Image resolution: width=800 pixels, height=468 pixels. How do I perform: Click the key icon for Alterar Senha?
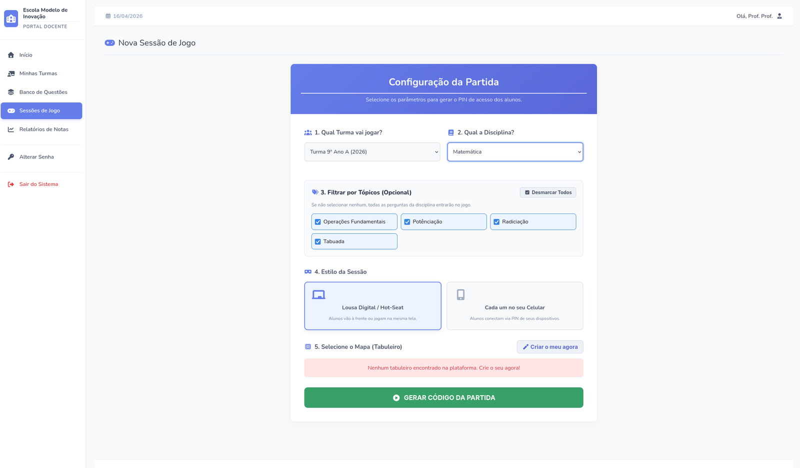click(11, 157)
